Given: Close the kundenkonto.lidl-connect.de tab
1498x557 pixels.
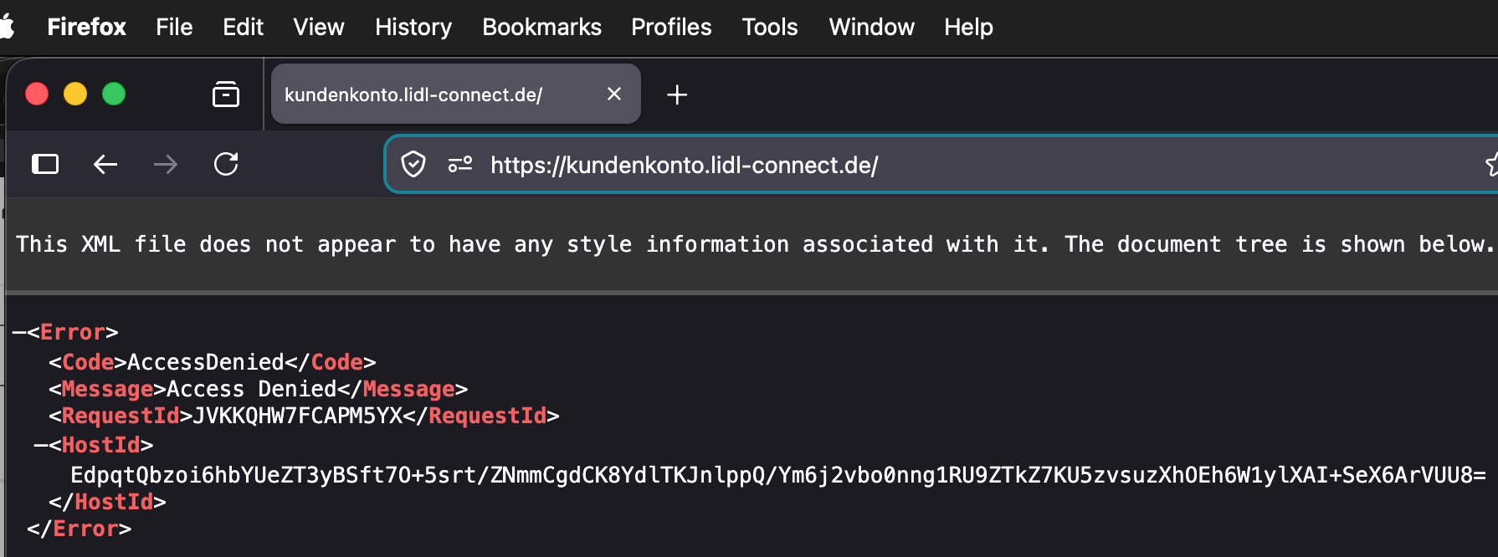Looking at the screenshot, I should (x=614, y=94).
